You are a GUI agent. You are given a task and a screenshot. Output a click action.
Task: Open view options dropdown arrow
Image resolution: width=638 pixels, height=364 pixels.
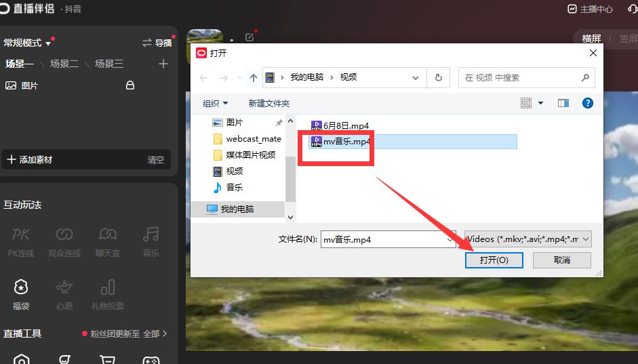pyautogui.click(x=541, y=103)
